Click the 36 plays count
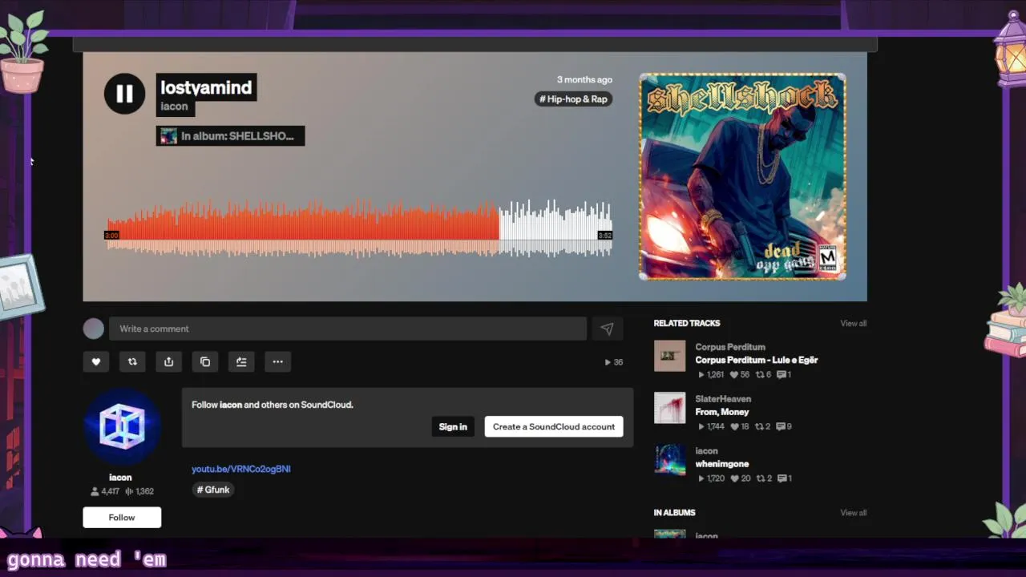This screenshot has height=577, width=1026. pos(614,362)
